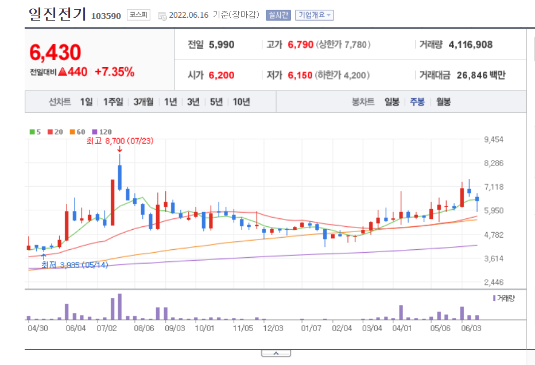
Task: Switch to the 일봉 candle chart
Action: pyautogui.click(x=391, y=102)
